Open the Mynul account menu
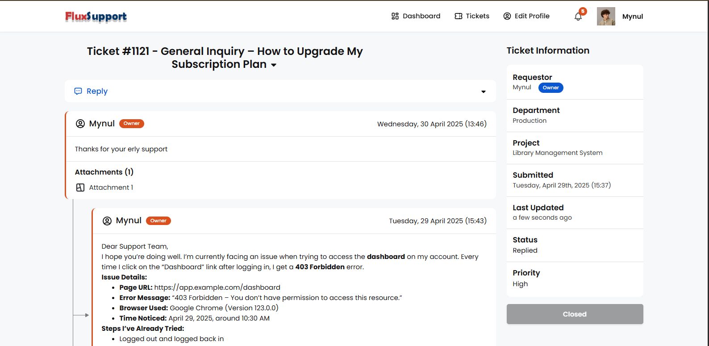Screen dimensions: 709x346 [633, 17]
